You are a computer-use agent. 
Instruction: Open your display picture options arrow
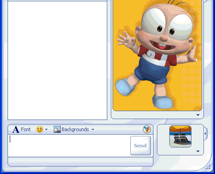point(198,151)
